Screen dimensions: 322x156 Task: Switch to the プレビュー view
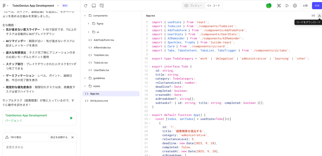point(193,6)
